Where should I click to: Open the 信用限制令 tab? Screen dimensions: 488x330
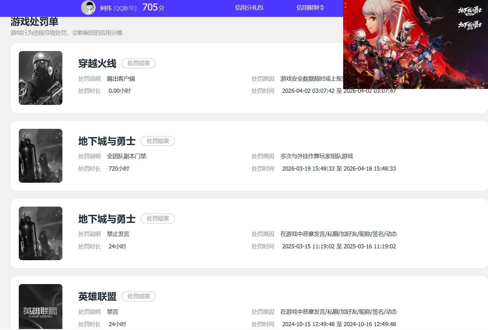point(310,8)
